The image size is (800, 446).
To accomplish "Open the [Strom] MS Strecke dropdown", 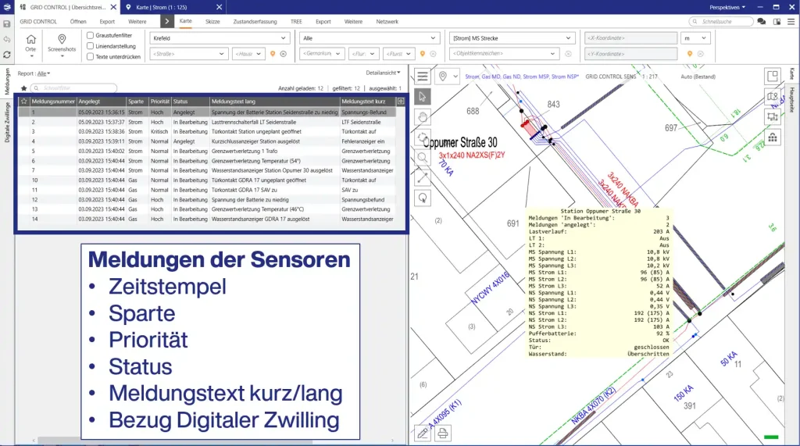I will click(x=512, y=37).
